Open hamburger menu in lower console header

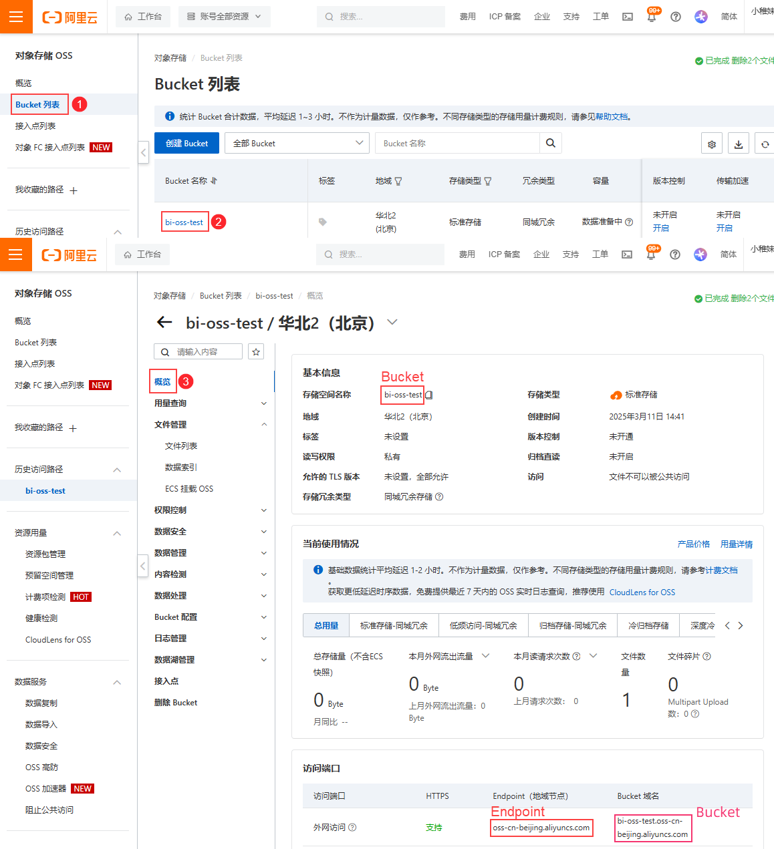click(15, 254)
